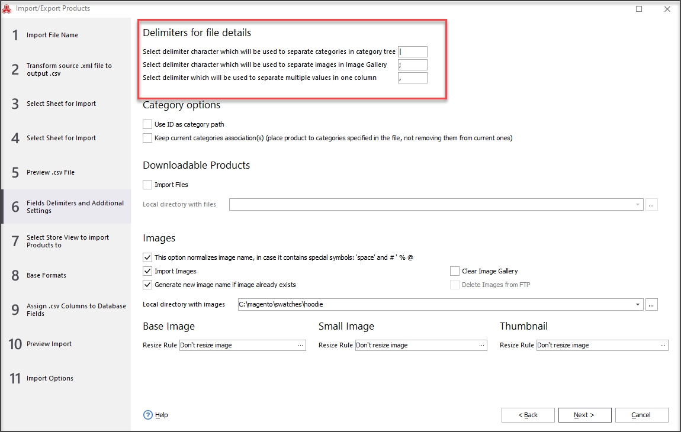Go to step 4 Select Sheet for Import
Viewport: 681px width, 432px height.
[66, 138]
